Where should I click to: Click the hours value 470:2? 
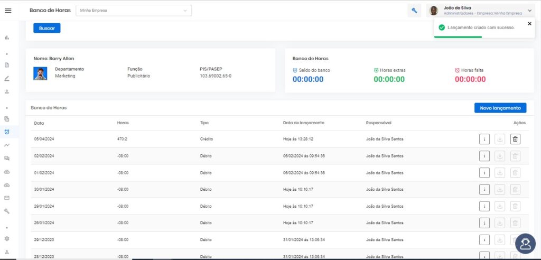pos(122,139)
